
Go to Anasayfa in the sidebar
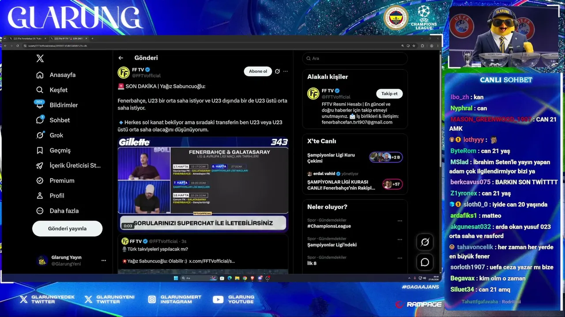click(62, 75)
